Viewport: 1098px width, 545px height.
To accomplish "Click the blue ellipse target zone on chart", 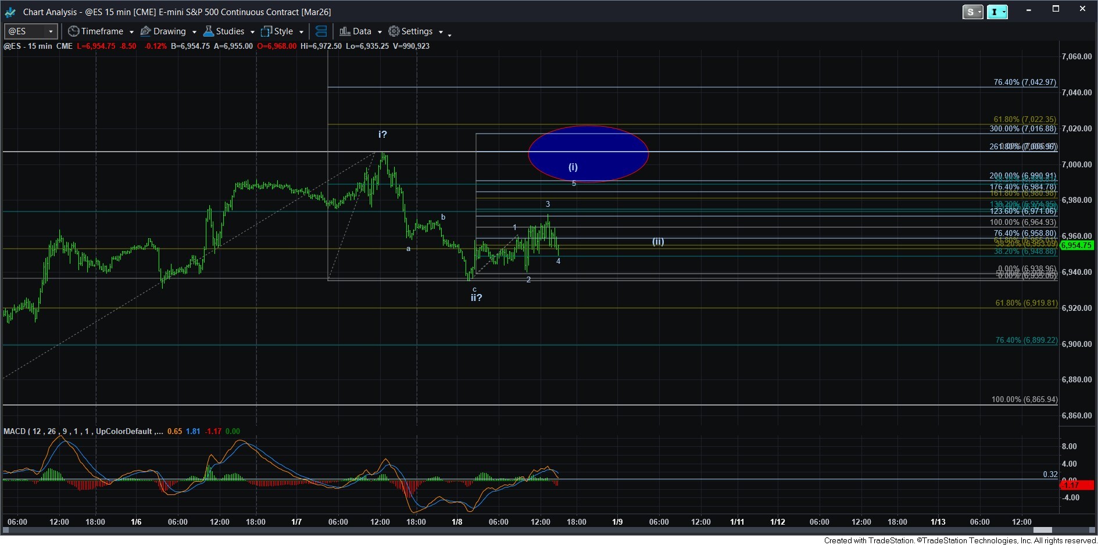I will [x=588, y=153].
